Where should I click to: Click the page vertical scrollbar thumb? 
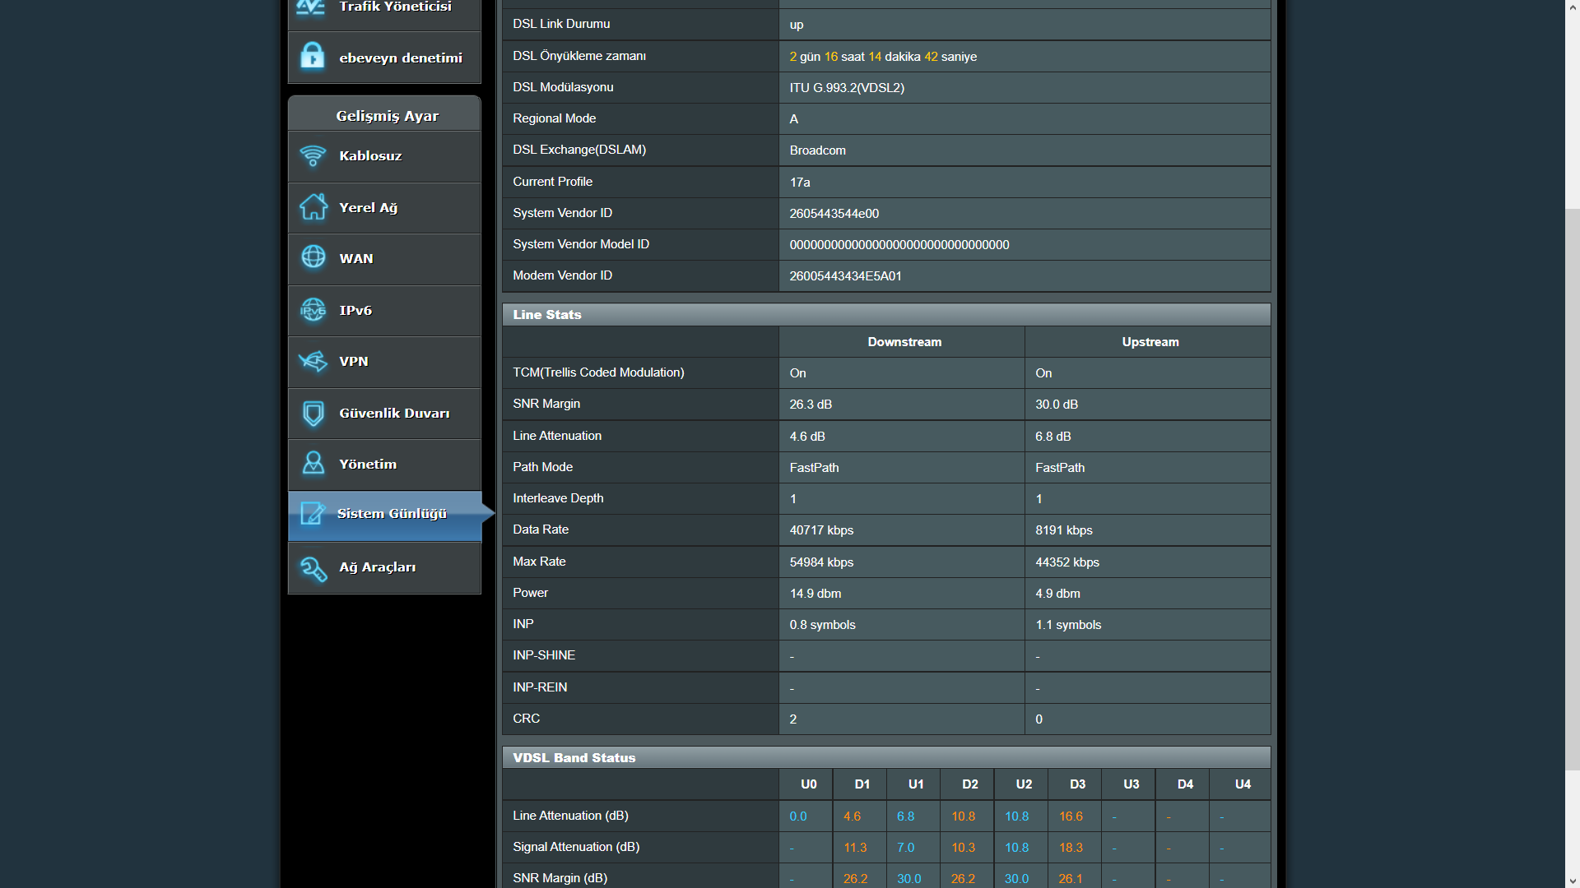tap(1572, 490)
